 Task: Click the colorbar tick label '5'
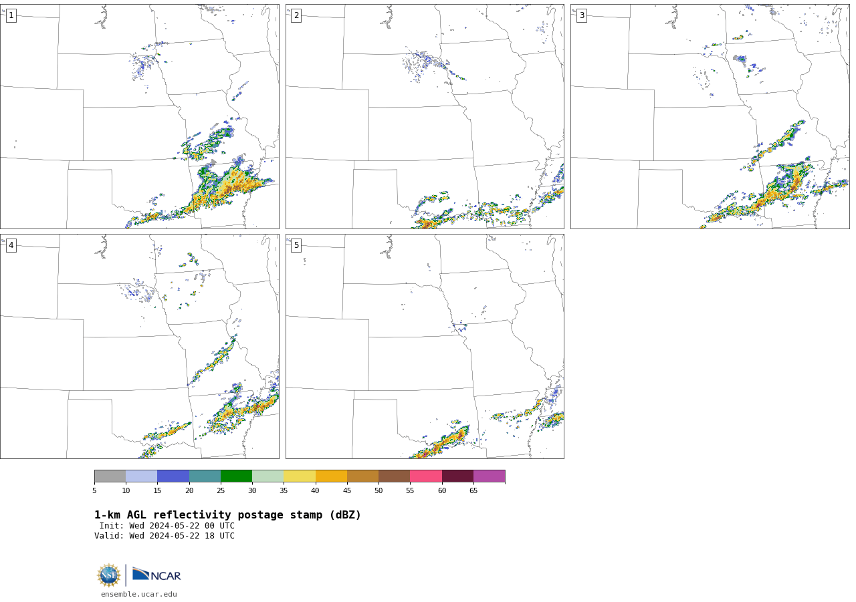(x=94, y=491)
